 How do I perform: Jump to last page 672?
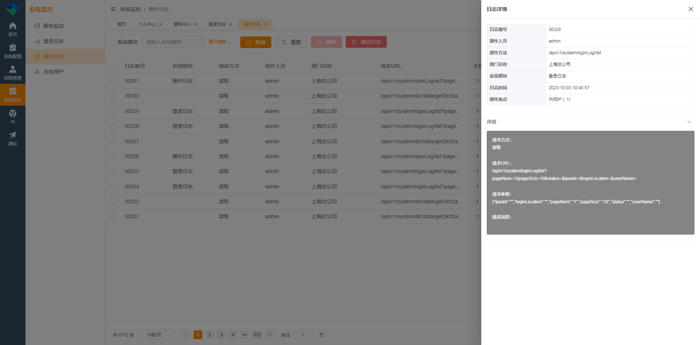[257, 335]
